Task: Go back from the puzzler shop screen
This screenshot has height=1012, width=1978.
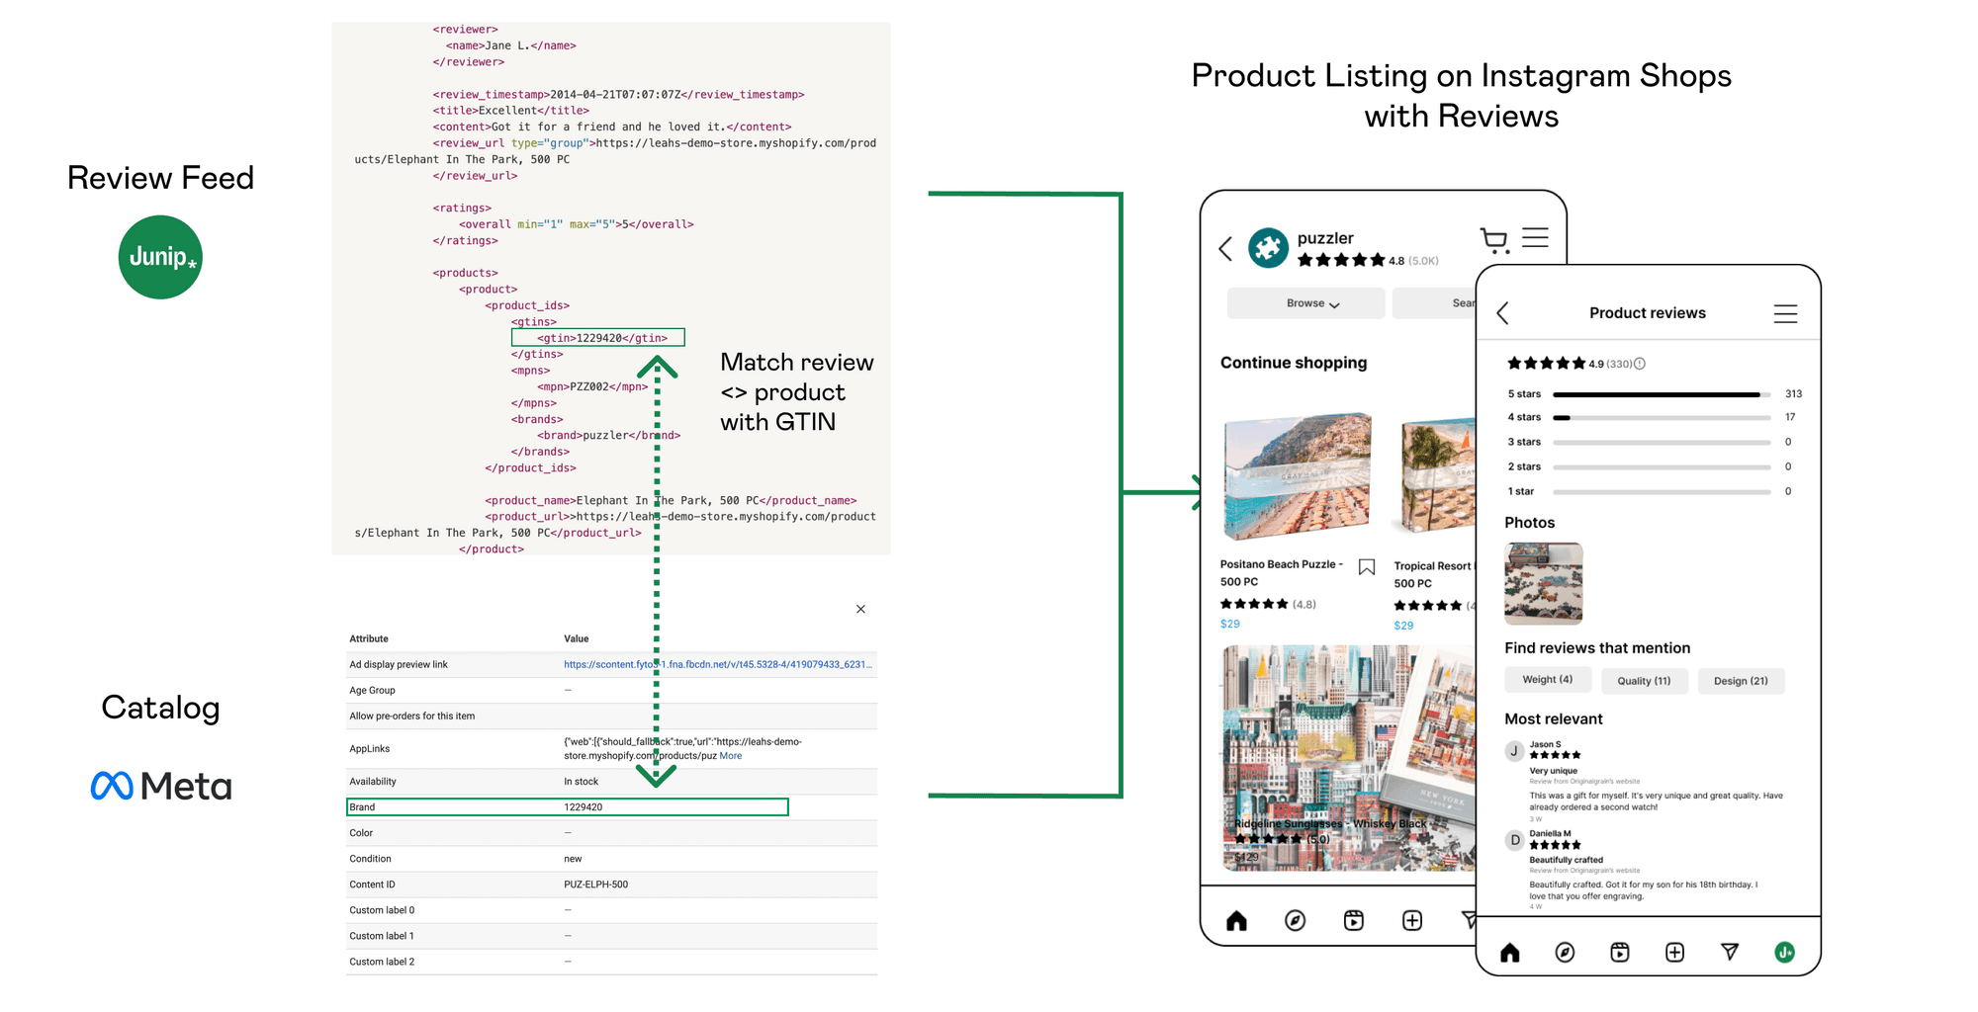Action: [x=1225, y=248]
